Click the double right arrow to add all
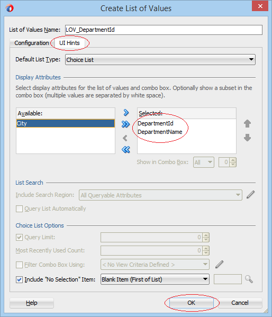272x317 pixels. [125, 124]
